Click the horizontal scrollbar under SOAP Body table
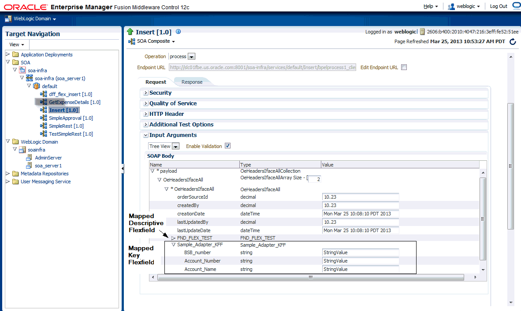This screenshot has width=521, height=311. click(310, 277)
